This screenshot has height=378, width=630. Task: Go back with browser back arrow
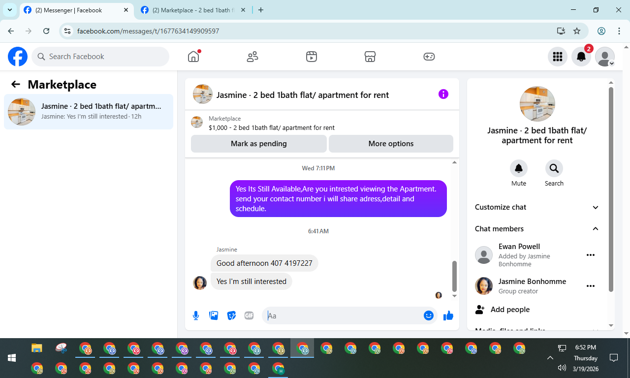[x=11, y=31]
